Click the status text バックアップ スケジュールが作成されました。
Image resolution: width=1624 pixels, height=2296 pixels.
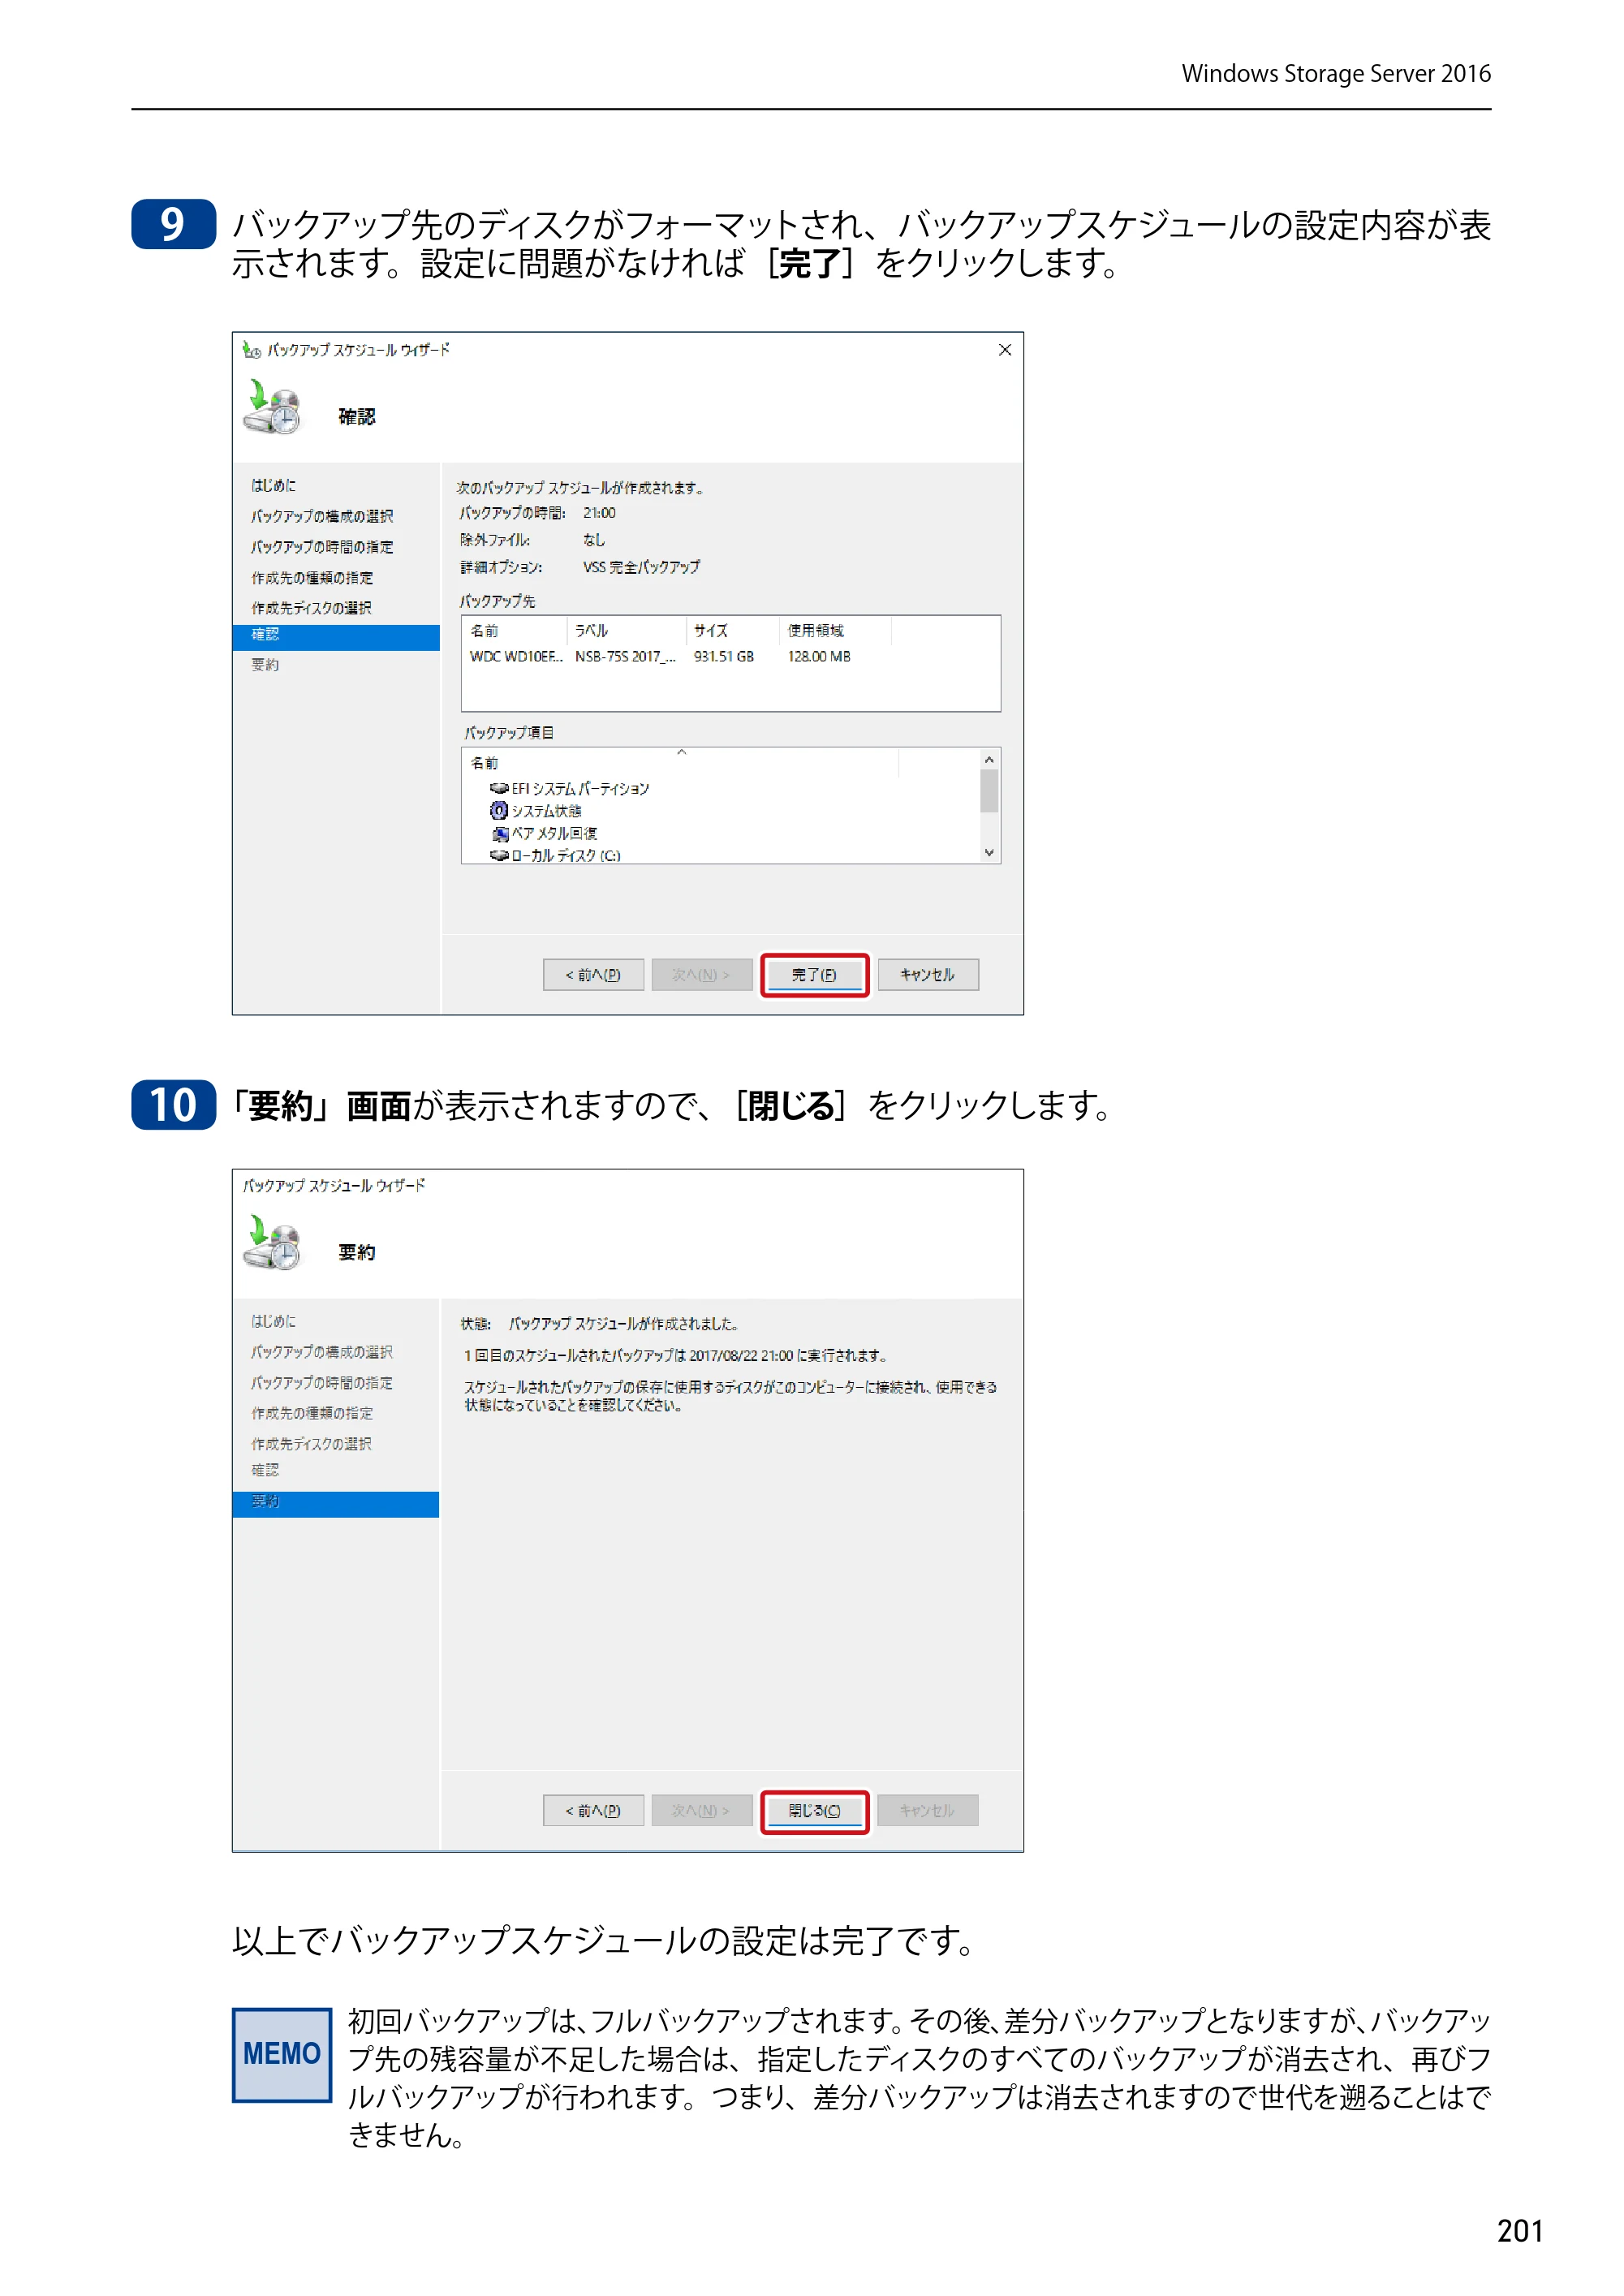click(x=623, y=1324)
